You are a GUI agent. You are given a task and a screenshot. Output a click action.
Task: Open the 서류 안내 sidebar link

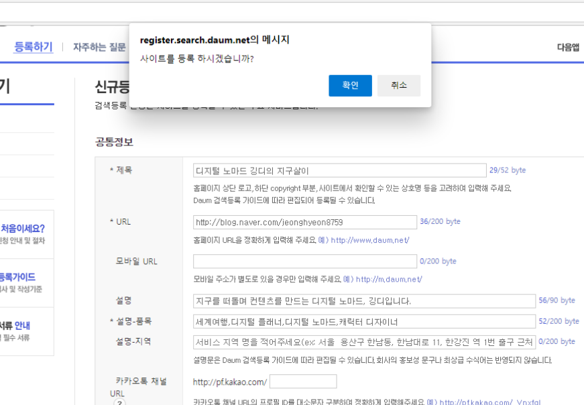tap(15, 326)
